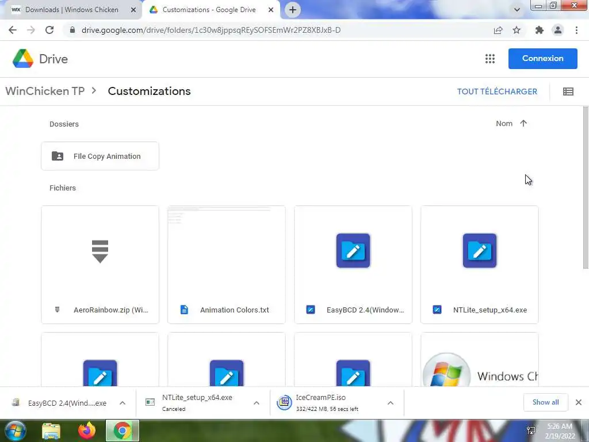Launch Firefox from the taskbar
Screen dimensions: 589x442
(87, 430)
